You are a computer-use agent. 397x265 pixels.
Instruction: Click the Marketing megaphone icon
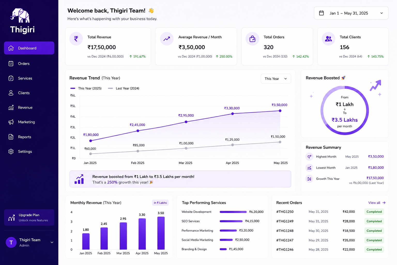point(11,122)
